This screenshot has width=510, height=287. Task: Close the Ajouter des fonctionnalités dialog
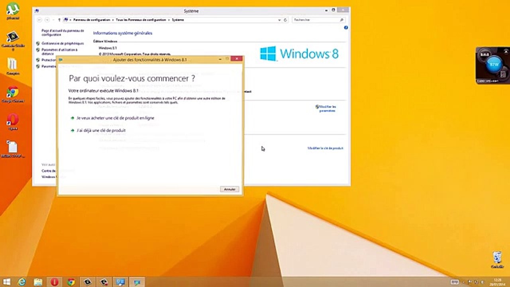pos(236,59)
